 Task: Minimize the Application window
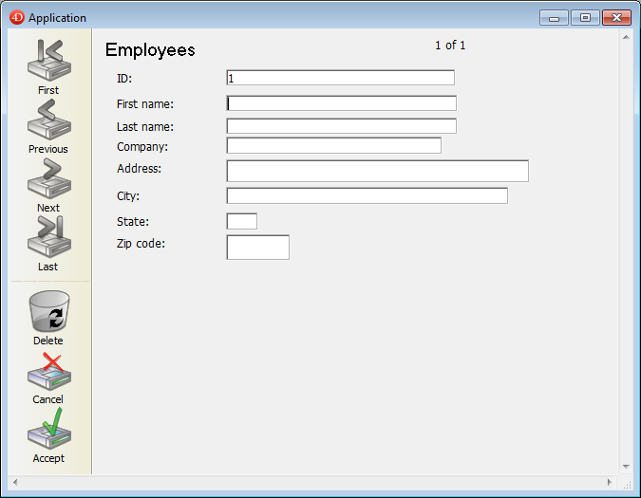[554, 18]
